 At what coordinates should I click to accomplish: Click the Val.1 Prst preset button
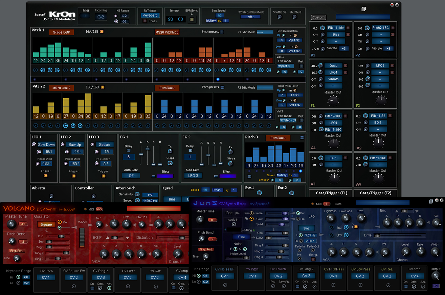click(x=301, y=66)
